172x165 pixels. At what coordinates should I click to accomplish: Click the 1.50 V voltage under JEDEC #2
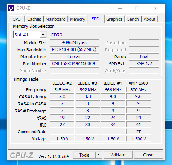pyautogui.click(x=62, y=139)
